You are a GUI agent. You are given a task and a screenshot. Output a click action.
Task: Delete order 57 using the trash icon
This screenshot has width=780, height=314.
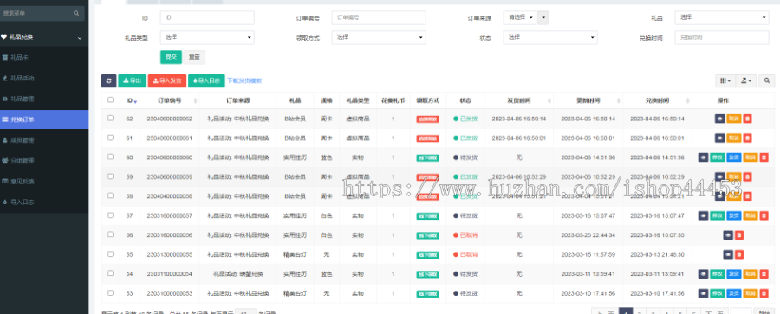pyautogui.click(x=764, y=215)
